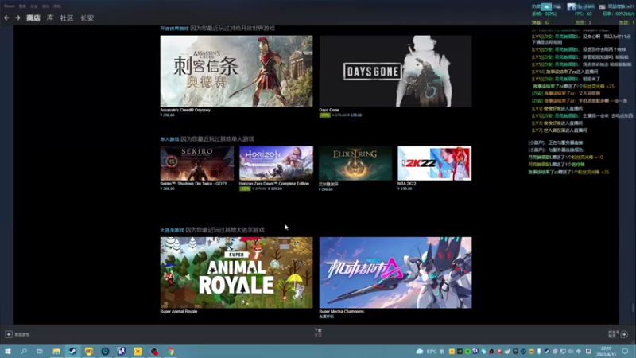Open the Elden Ring thumbnail
The width and height of the screenshot is (636, 358).
(355, 163)
